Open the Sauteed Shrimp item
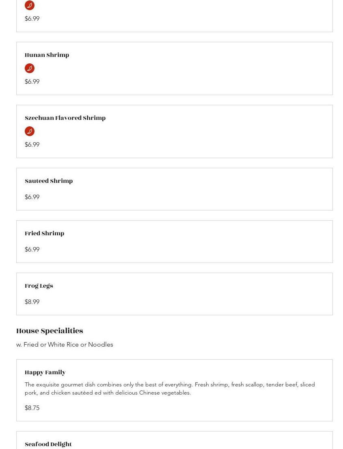Image resolution: width=343 pixels, height=449 pixels. pos(49,181)
